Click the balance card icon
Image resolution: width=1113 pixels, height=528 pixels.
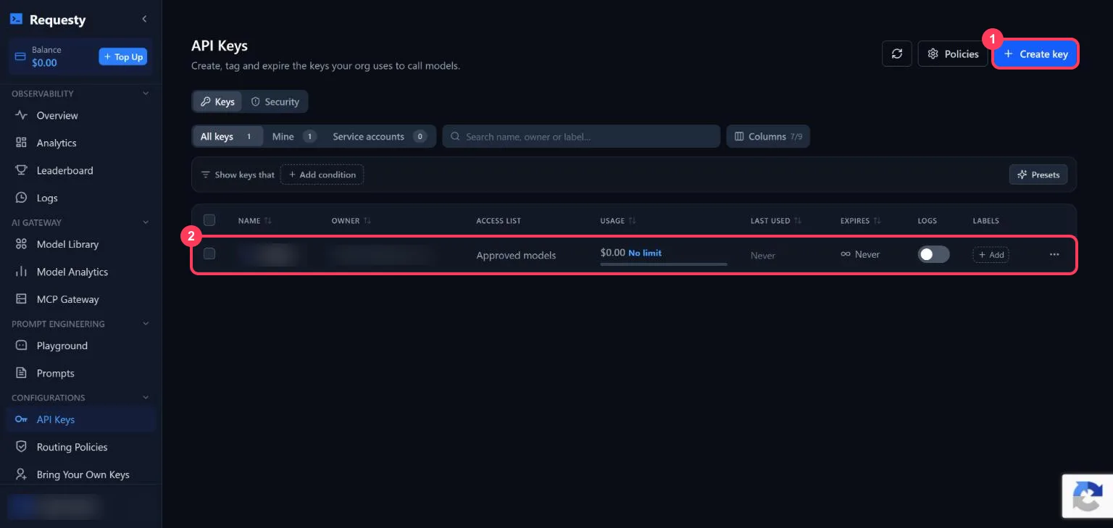[20, 56]
